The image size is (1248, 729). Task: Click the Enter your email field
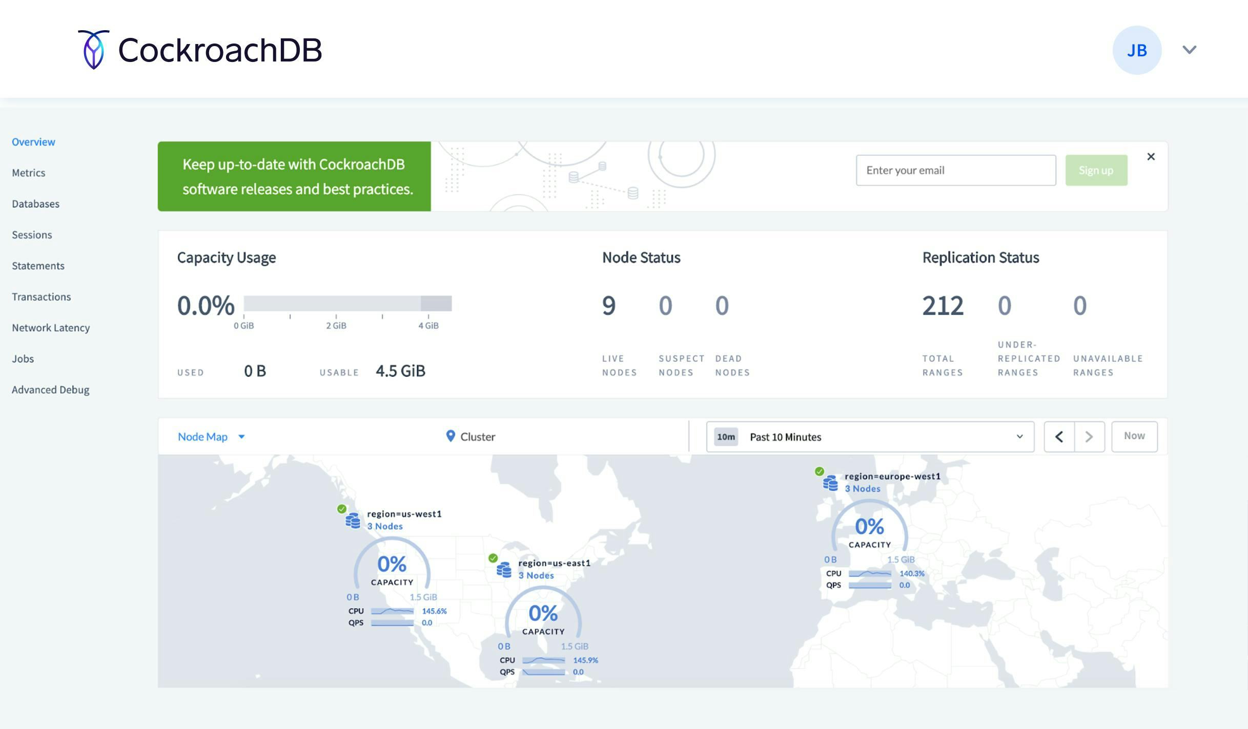[x=955, y=170]
